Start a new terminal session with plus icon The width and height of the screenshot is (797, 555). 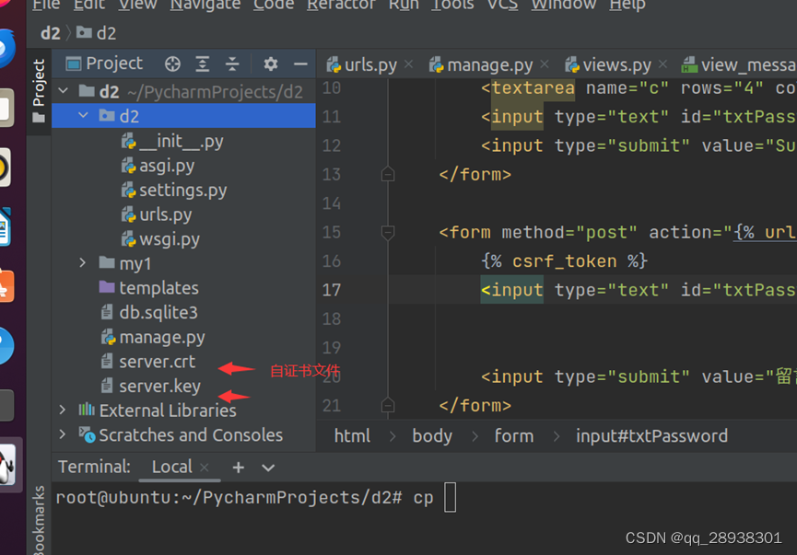click(238, 468)
